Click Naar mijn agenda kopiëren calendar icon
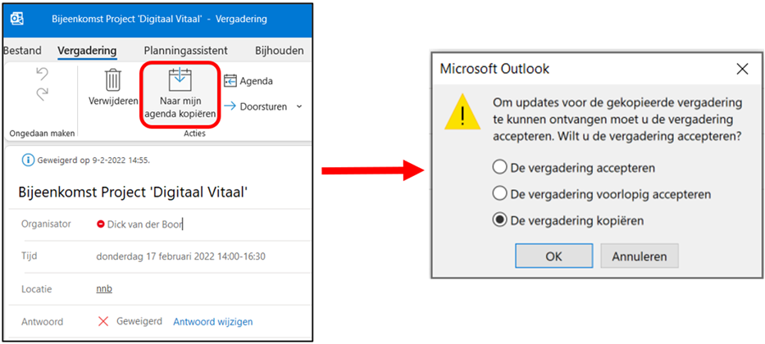This screenshot has width=765, height=344. point(180,79)
